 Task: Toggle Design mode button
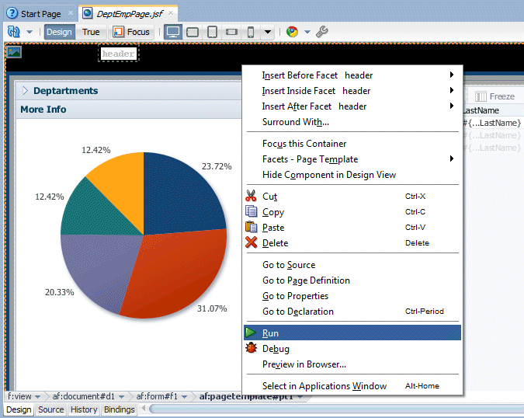60,32
